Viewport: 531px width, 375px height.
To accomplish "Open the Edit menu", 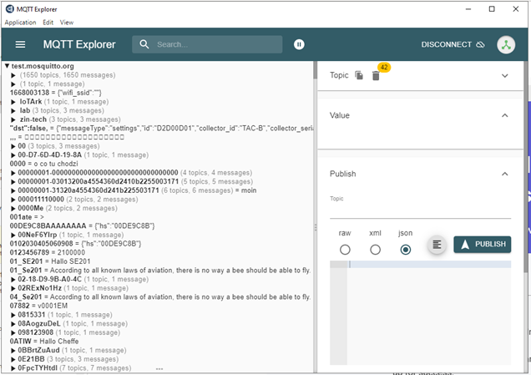I will tap(48, 23).
